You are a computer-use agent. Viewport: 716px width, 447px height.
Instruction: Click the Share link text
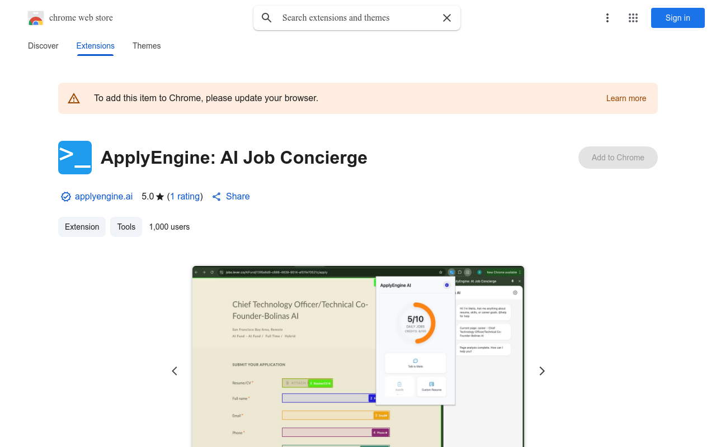[238, 197]
